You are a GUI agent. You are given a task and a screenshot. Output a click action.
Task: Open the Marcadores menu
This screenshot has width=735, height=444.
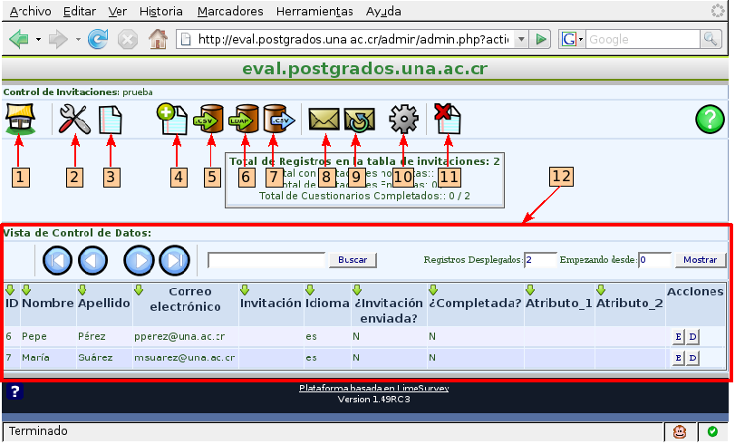coord(230,12)
